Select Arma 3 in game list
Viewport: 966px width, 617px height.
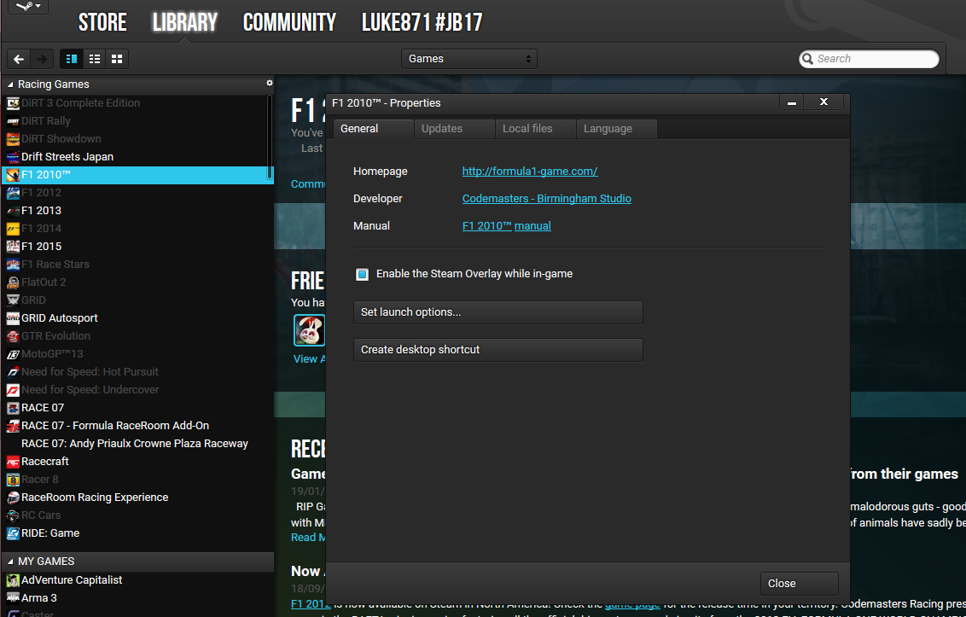click(138, 598)
